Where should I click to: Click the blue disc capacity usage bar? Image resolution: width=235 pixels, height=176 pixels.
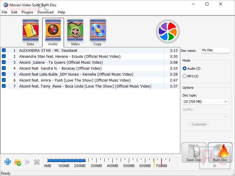click(66, 161)
